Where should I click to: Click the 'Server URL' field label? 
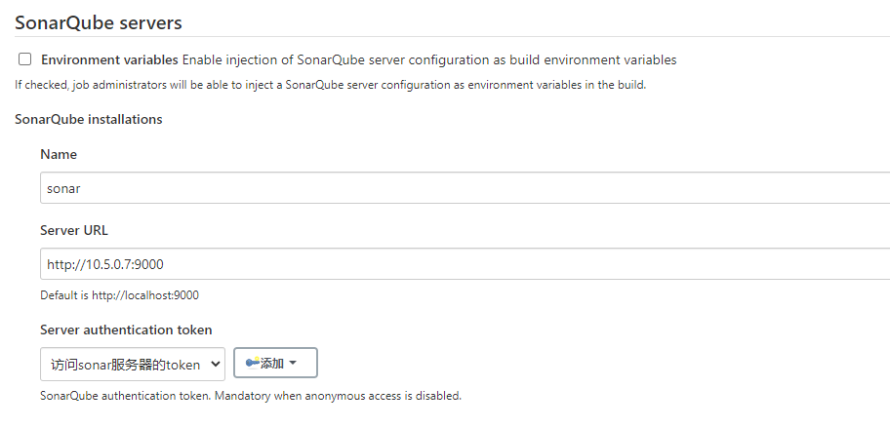click(74, 230)
